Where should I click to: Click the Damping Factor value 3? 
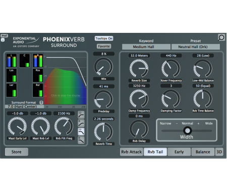[171, 86]
